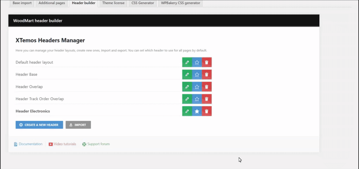Image resolution: width=359 pixels, height=169 pixels.
Task: Select the Header builder tab
Action: pos(84,3)
